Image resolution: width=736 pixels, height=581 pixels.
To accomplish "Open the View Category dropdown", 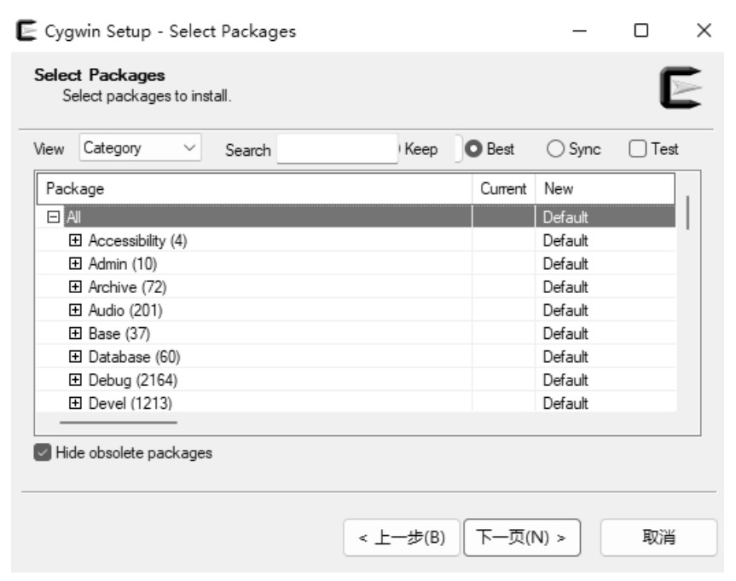I will 141,147.
